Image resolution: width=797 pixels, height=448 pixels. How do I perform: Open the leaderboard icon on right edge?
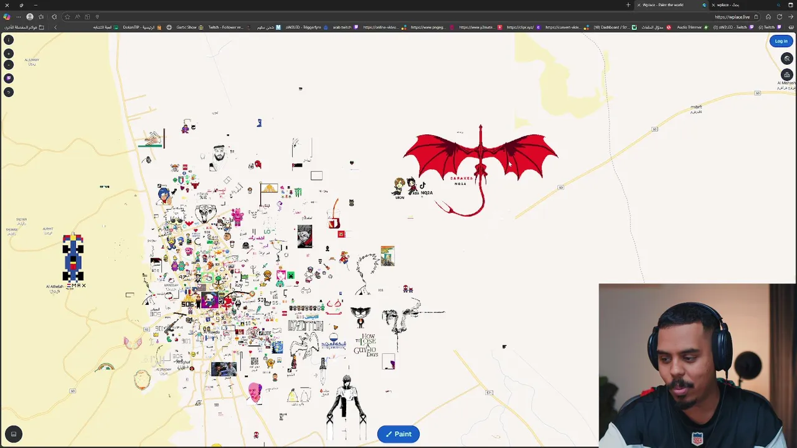tap(787, 75)
